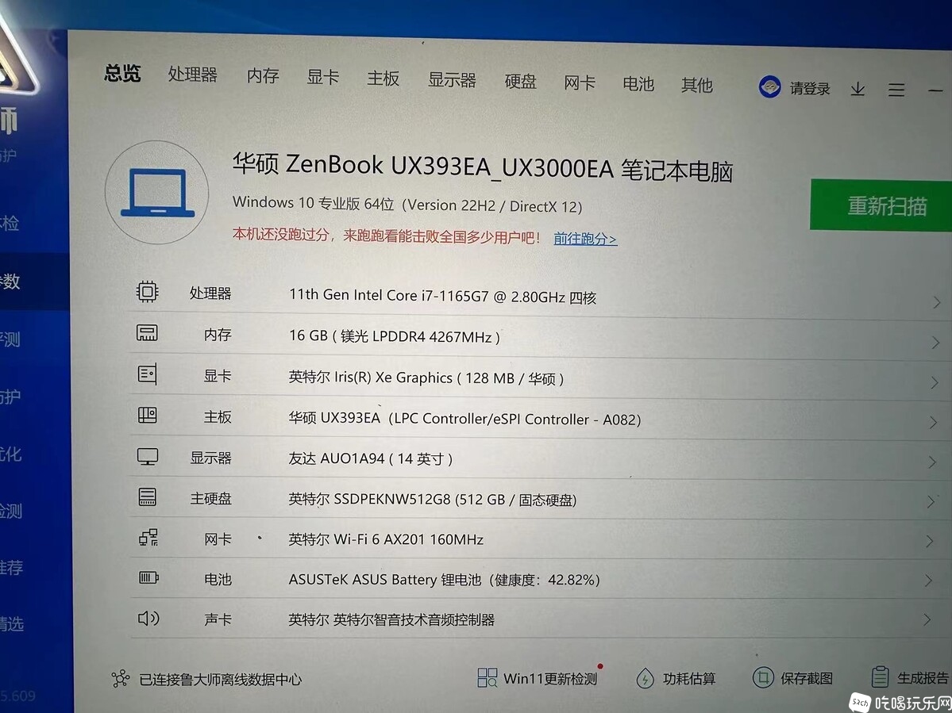
Task: Select the ASUS Battery health text
Action: point(444,580)
